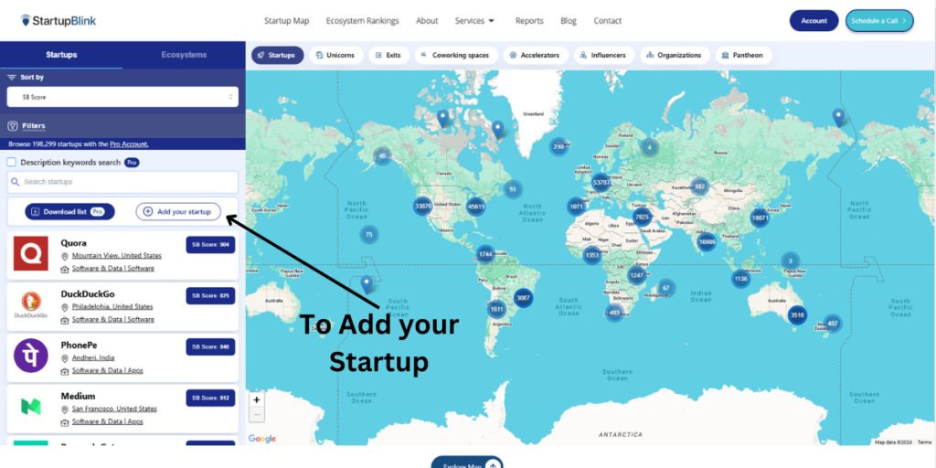Open the DuckDuckGo logo thumbnail

[30, 304]
